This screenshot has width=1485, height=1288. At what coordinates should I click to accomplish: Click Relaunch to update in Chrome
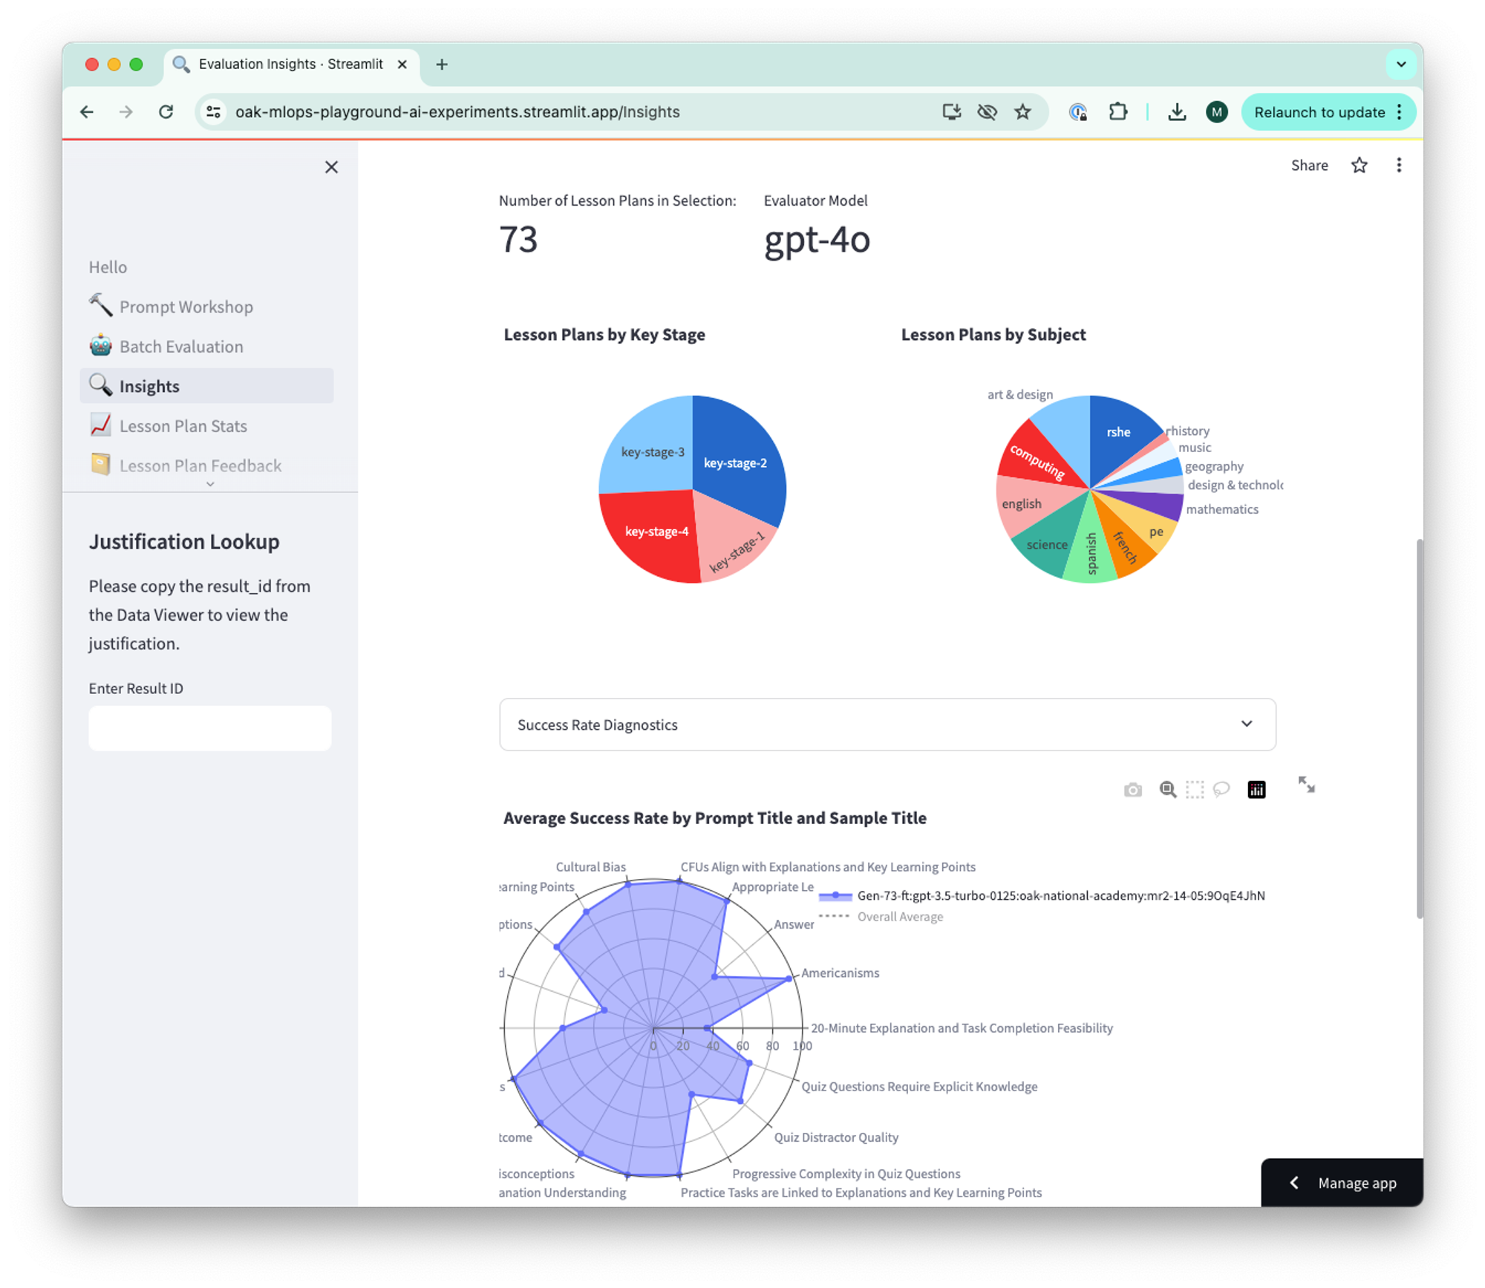pos(1319,112)
